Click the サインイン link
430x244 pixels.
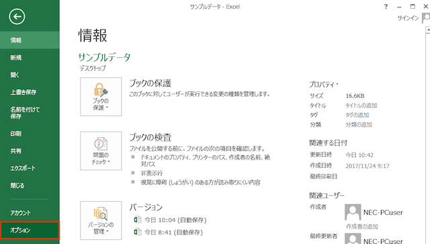pyautogui.click(x=408, y=18)
